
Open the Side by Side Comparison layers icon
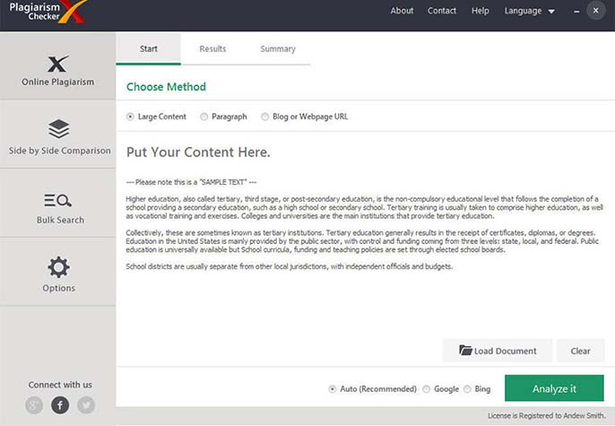click(x=58, y=129)
